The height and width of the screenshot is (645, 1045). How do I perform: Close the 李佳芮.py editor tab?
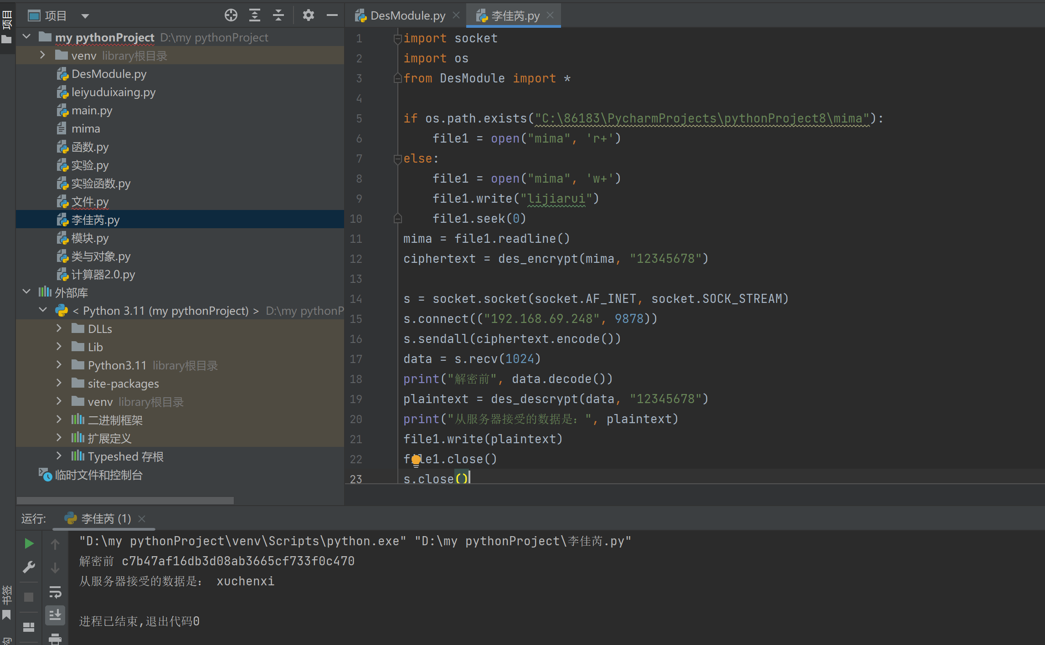(551, 15)
